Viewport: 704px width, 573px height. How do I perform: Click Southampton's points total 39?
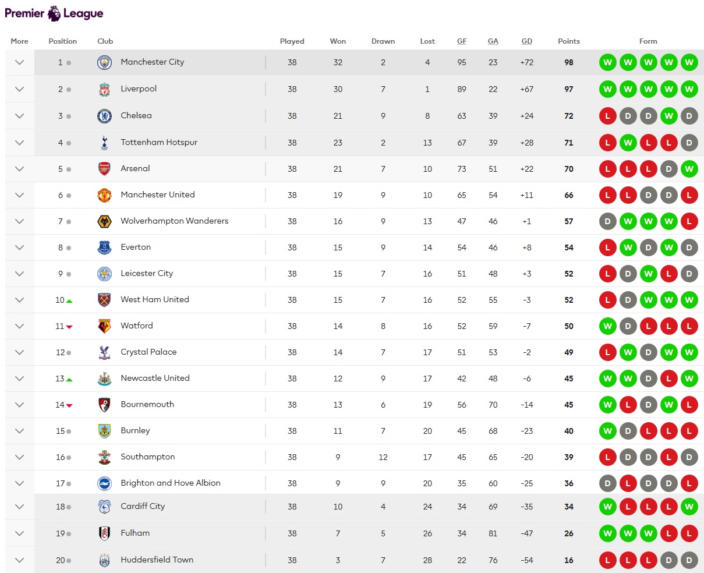[x=569, y=457]
